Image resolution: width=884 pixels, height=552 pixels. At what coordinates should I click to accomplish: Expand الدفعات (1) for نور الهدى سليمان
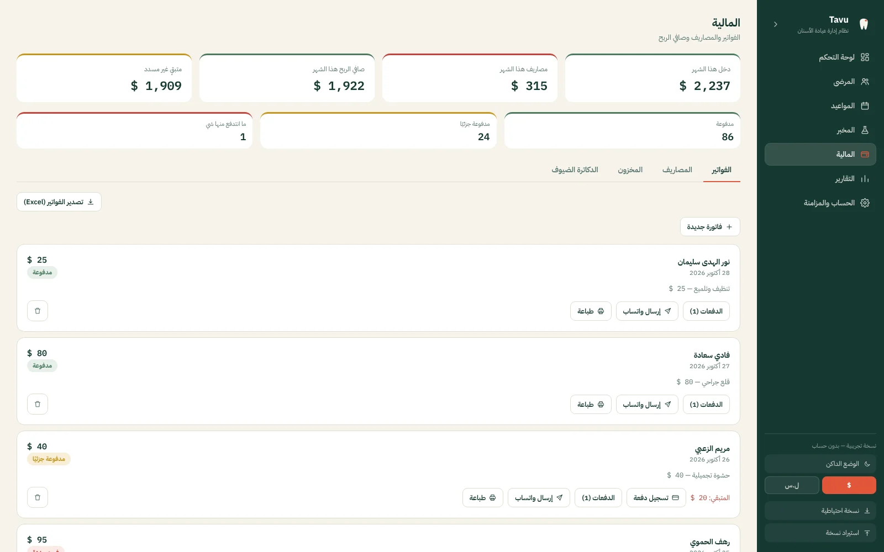pos(706,311)
